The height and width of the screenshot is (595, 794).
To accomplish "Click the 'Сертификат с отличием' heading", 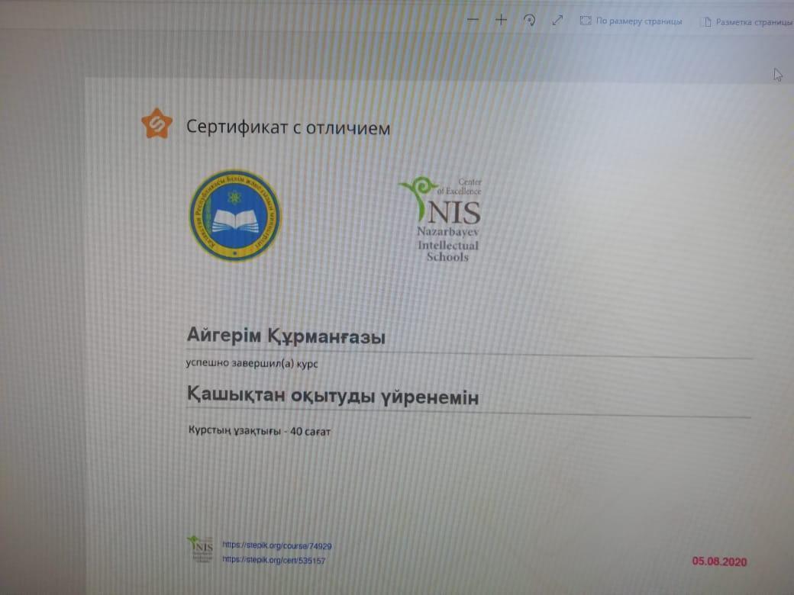I will pos(288,127).
